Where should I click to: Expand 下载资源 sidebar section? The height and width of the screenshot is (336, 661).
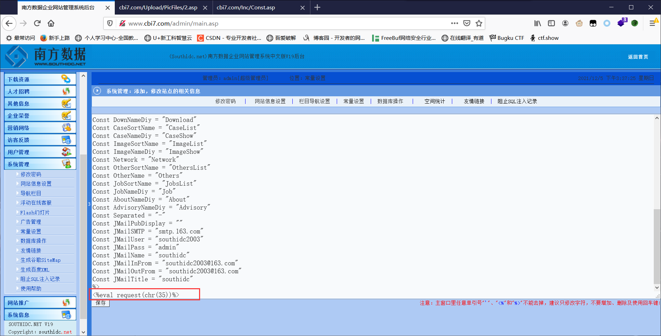tap(40, 79)
